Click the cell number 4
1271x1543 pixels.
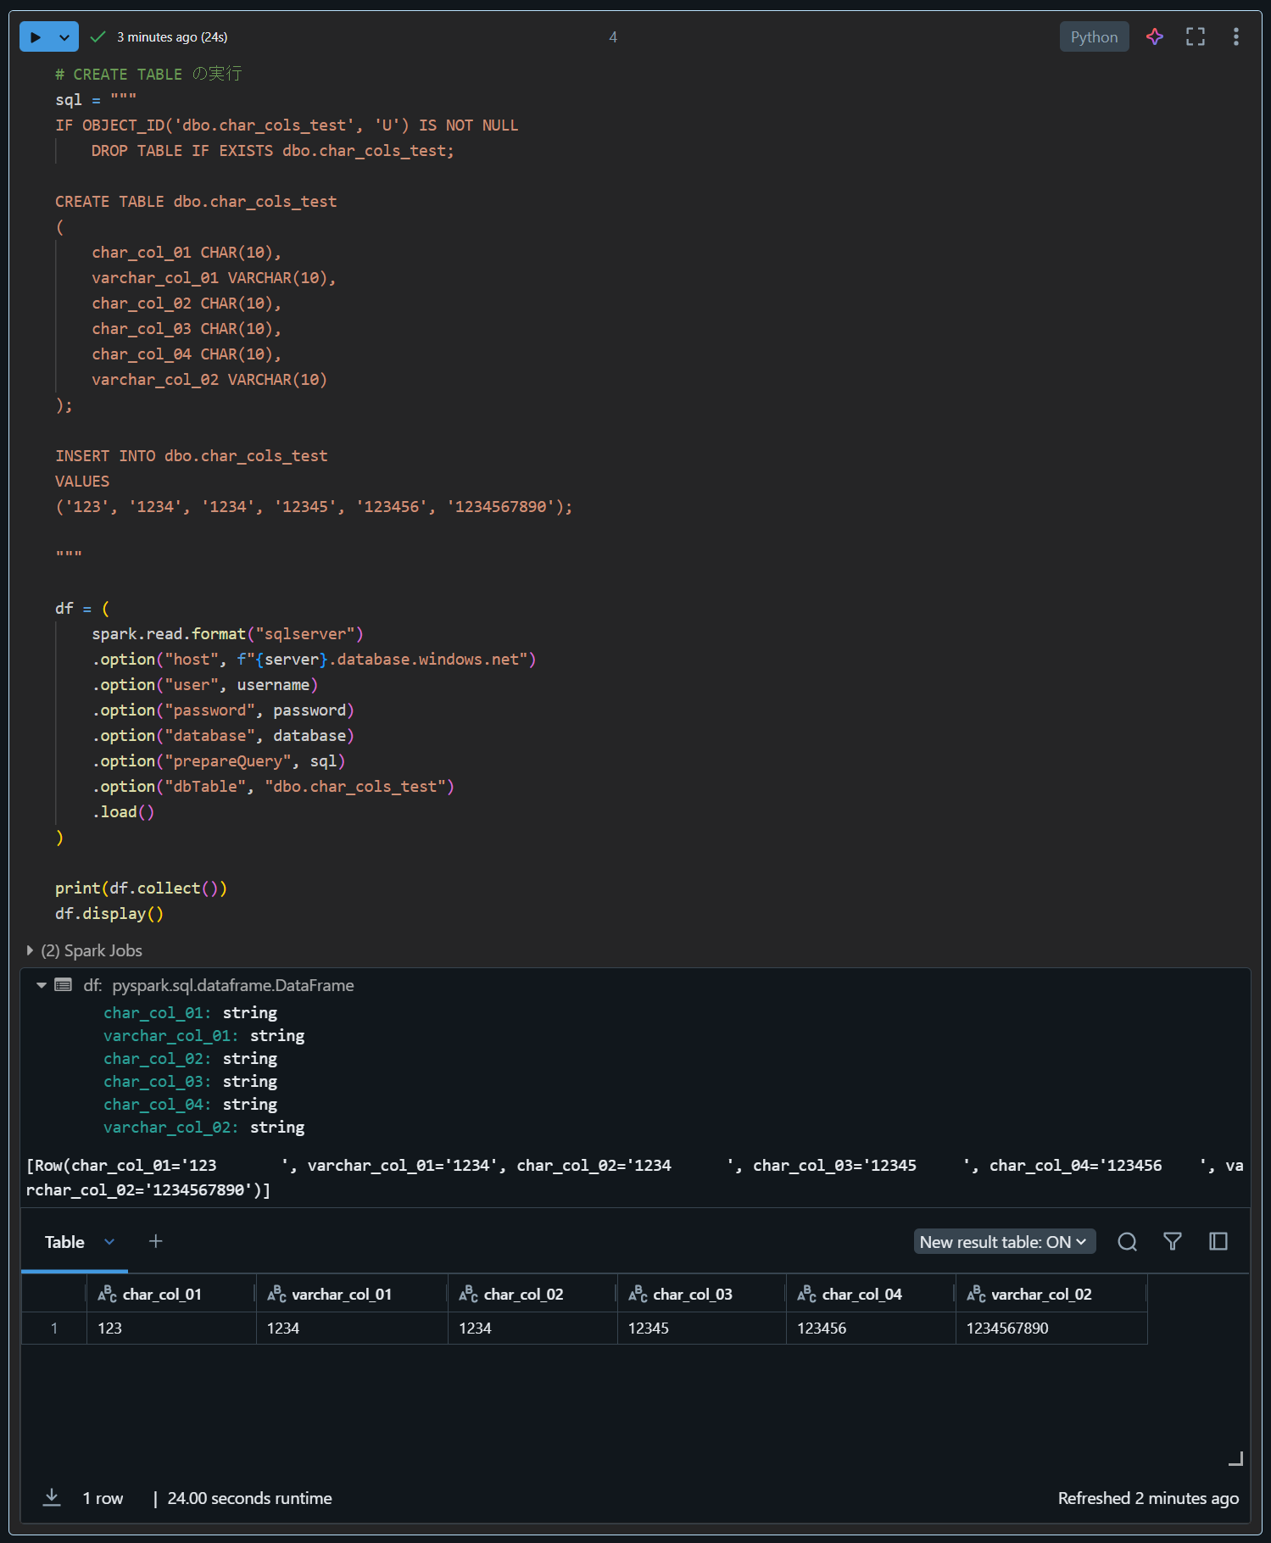point(613,37)
